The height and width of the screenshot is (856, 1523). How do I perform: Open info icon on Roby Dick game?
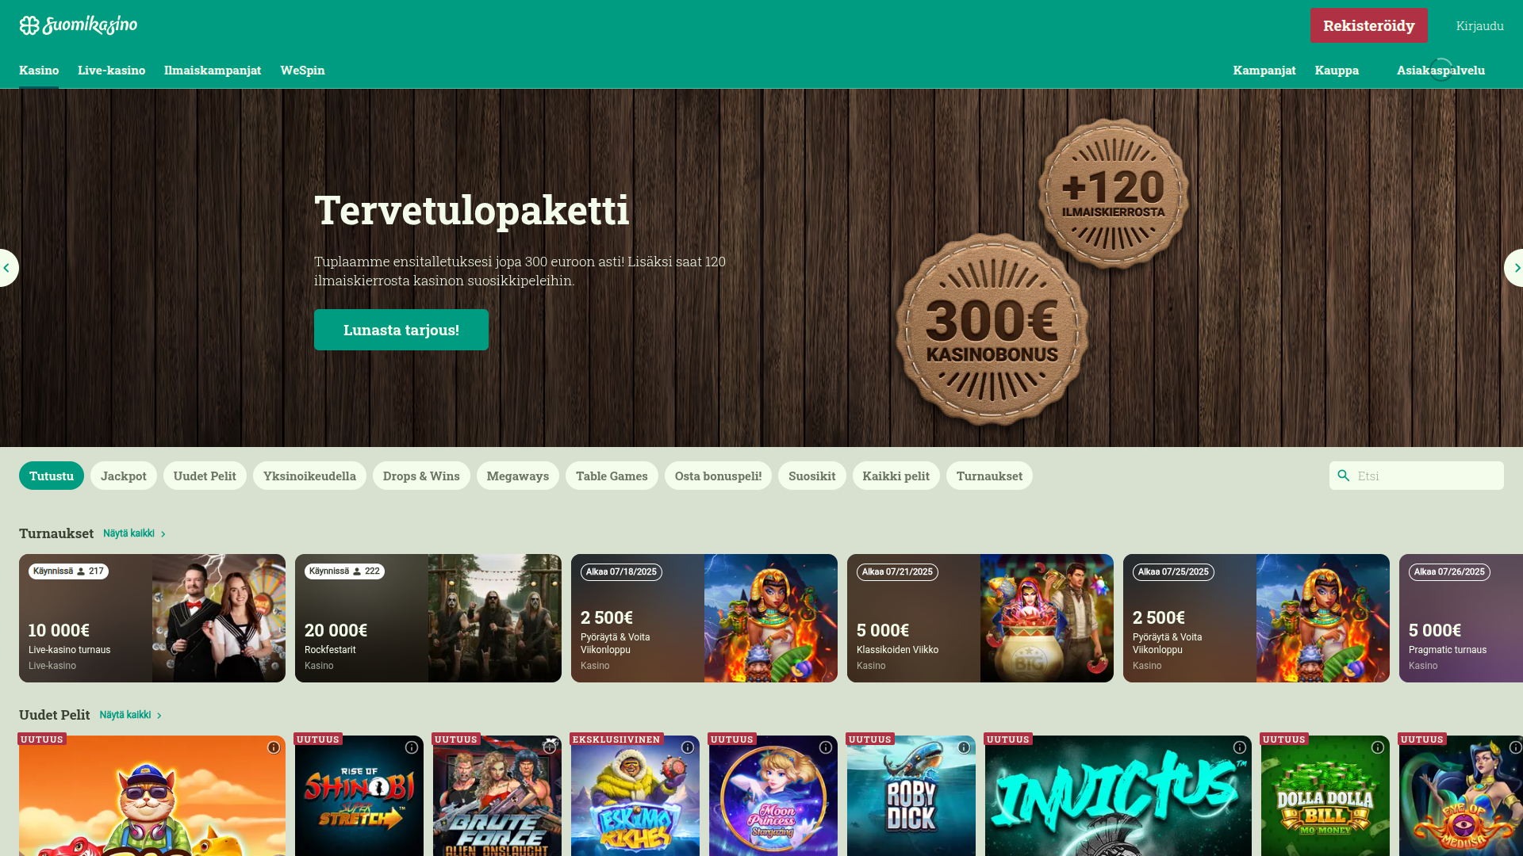pyautogui.click(x=964, y=747)
